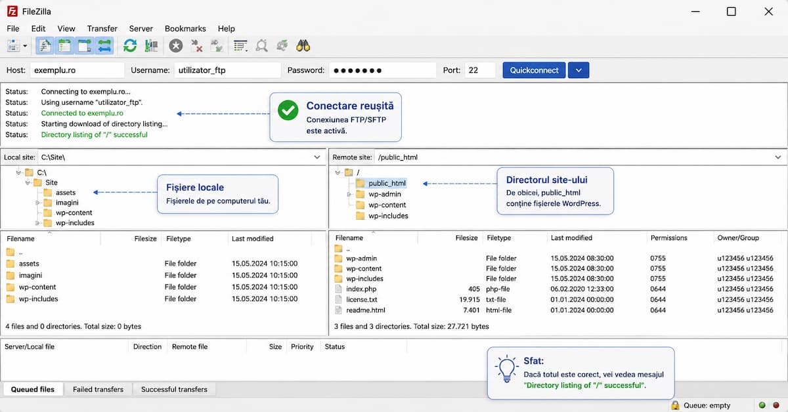This screenshot has width=788, height=412.
Task: Toggle local directory tree display
Action: (x=64, y=45)
